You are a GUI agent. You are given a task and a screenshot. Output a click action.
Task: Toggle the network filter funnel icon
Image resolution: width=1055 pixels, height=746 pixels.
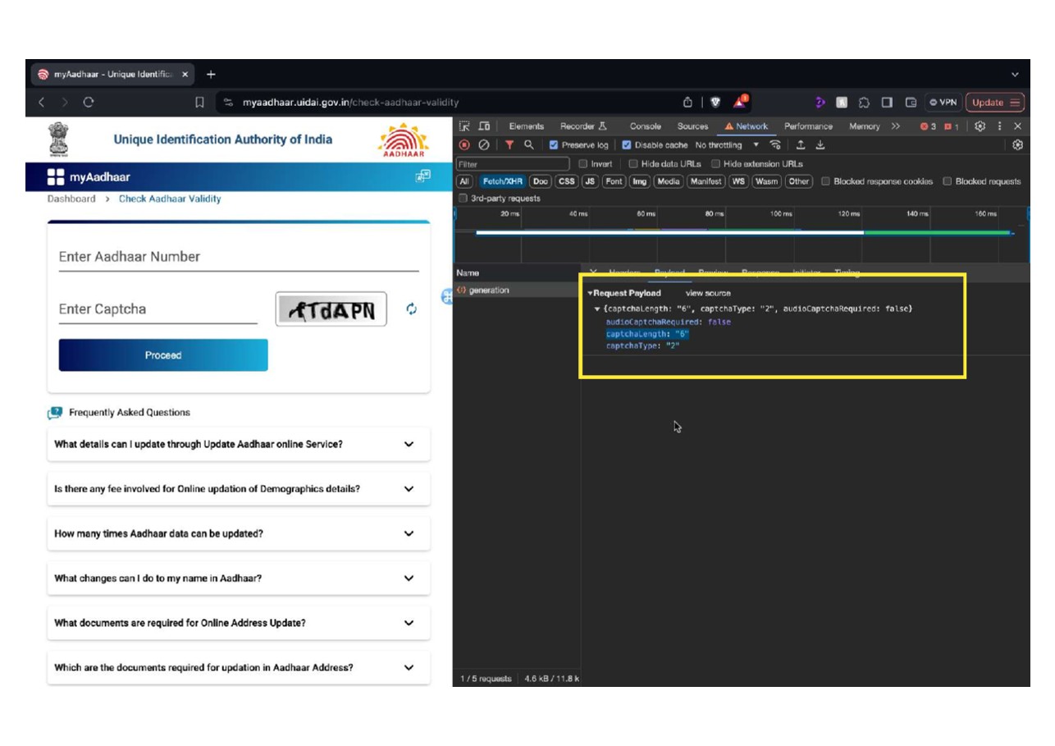[509, 145]
